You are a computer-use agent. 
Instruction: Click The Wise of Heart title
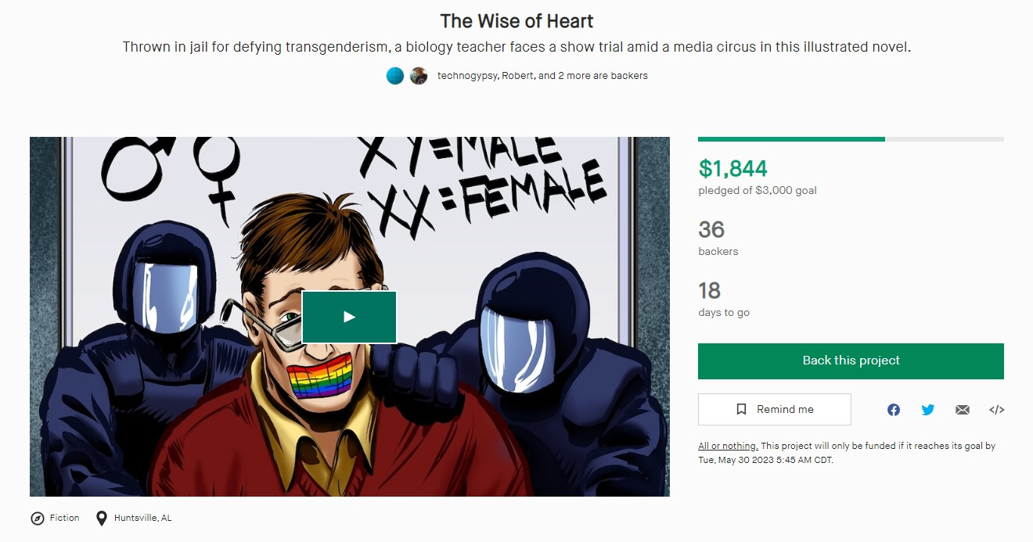(x=516, y=20)
